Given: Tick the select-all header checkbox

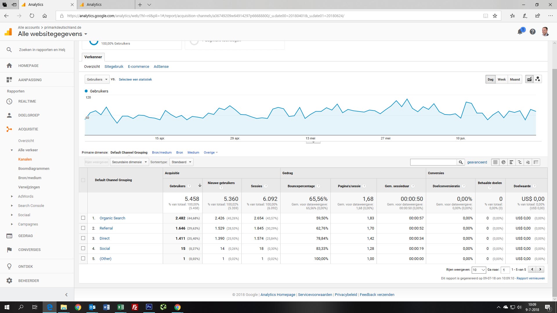Looking at the screenshot, I should [x=83, y=180].
